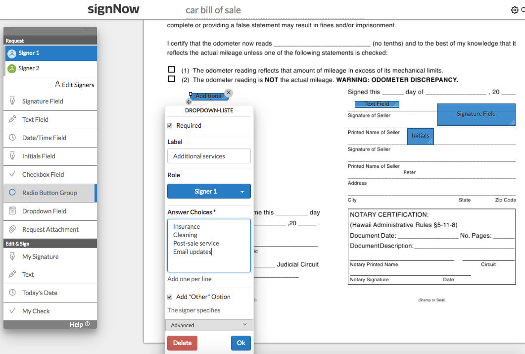The height and width of the screenshot is (354, 525).
Task: Select the blue Additional field on document
Action: [x=209, y=97]
